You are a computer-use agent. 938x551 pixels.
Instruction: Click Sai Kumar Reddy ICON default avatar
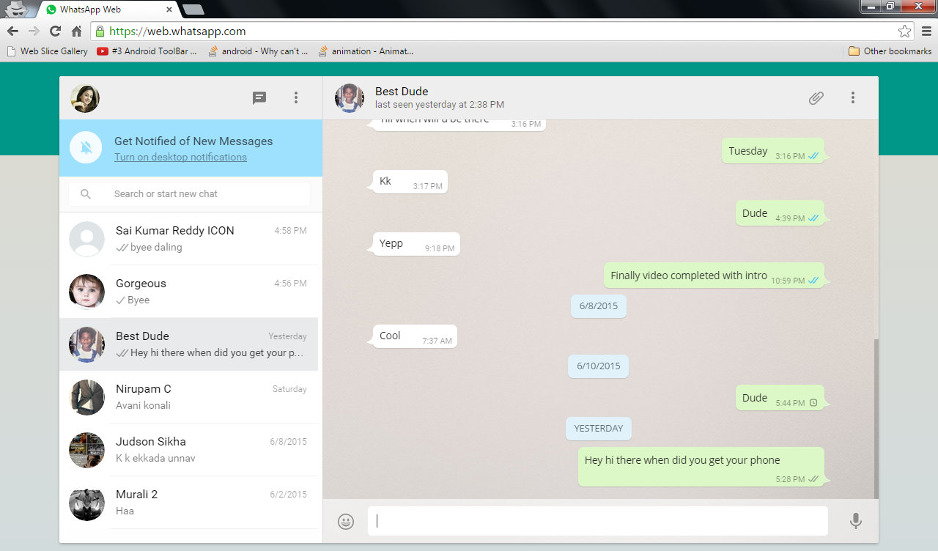tap(86, 239)
